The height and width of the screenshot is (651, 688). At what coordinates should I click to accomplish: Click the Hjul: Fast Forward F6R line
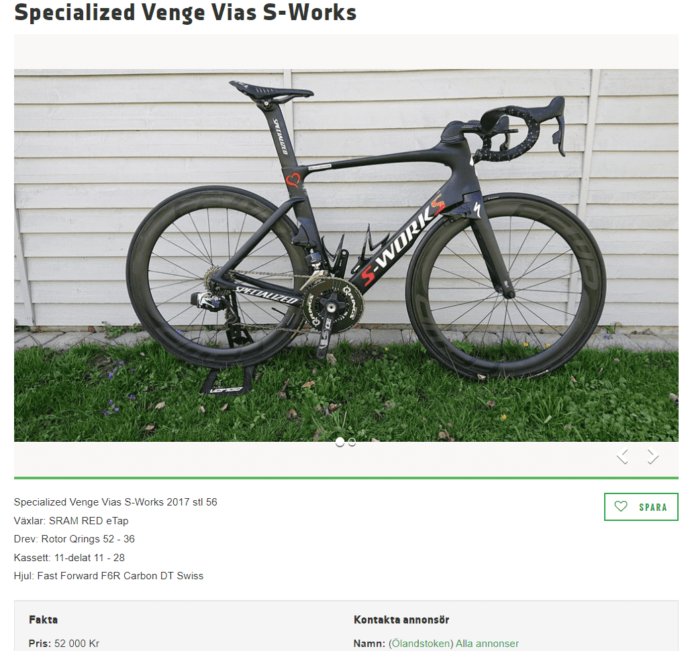click(109, 576)
